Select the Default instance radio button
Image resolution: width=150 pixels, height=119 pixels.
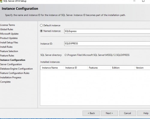point(41,25)
